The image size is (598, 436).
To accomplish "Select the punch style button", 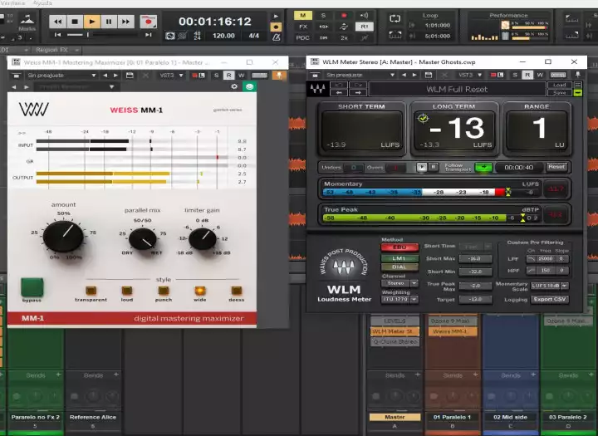I will 164,291.
